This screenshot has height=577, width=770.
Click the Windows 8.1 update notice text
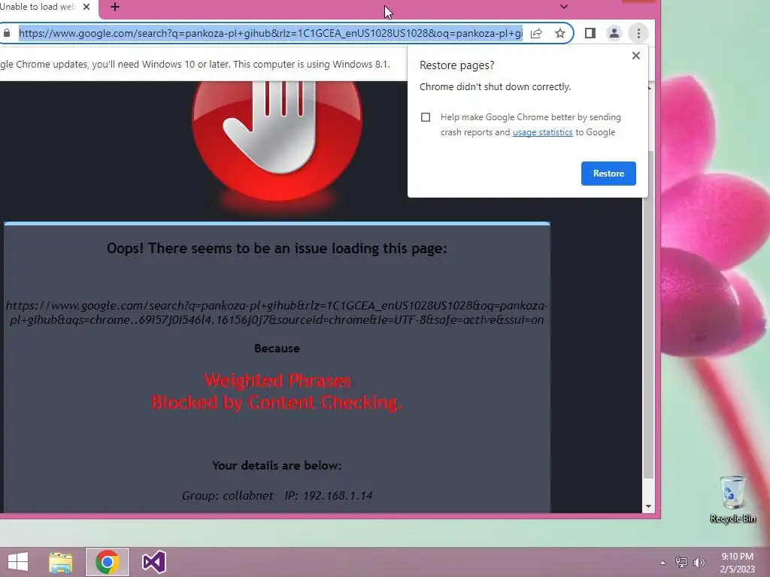click(x=195, y=65)
